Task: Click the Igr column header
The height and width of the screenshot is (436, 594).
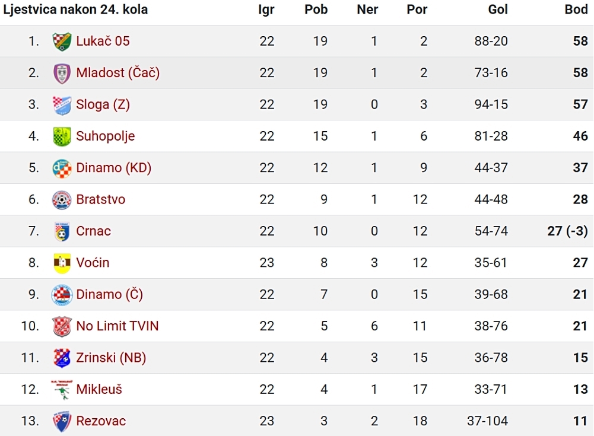Action: point(266,9)
